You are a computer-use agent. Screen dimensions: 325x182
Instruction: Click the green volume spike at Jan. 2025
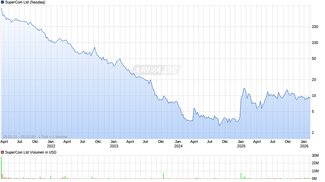point(241,176)
